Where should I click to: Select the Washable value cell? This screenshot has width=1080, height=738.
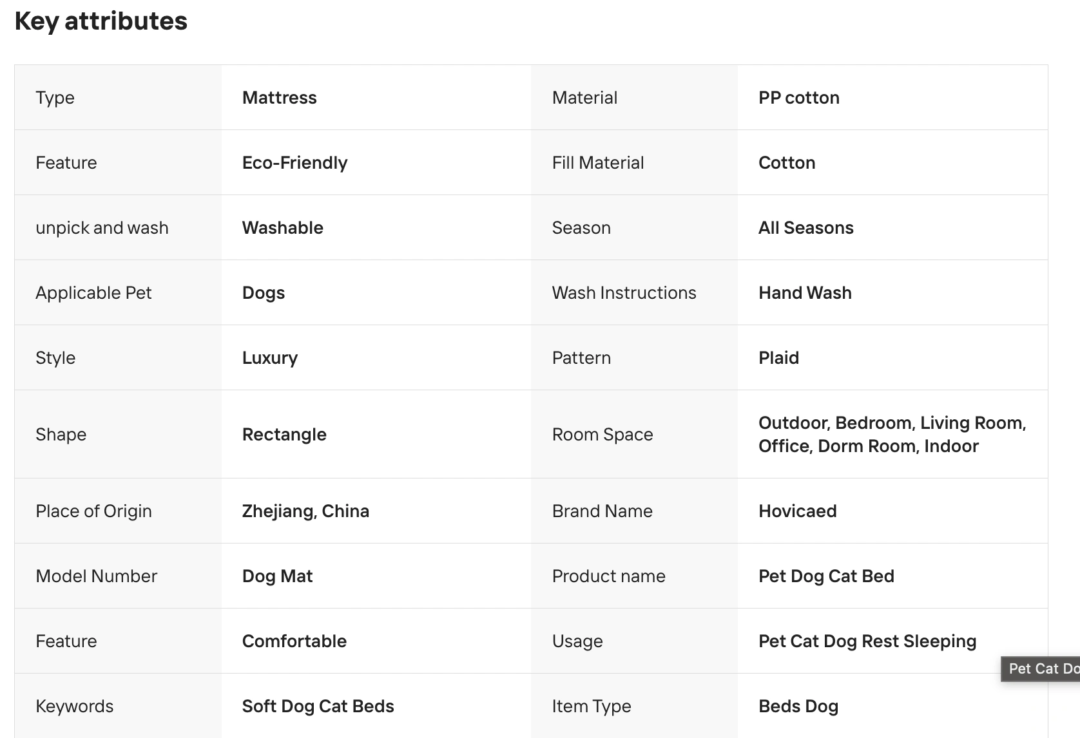[x=282, y=228]
